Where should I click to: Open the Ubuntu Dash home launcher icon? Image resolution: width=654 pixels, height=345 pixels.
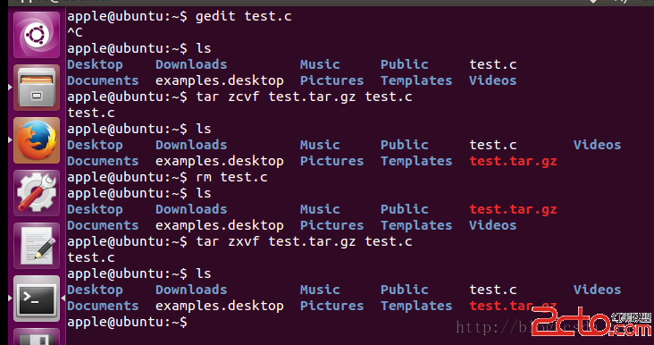tap(37, 35)
